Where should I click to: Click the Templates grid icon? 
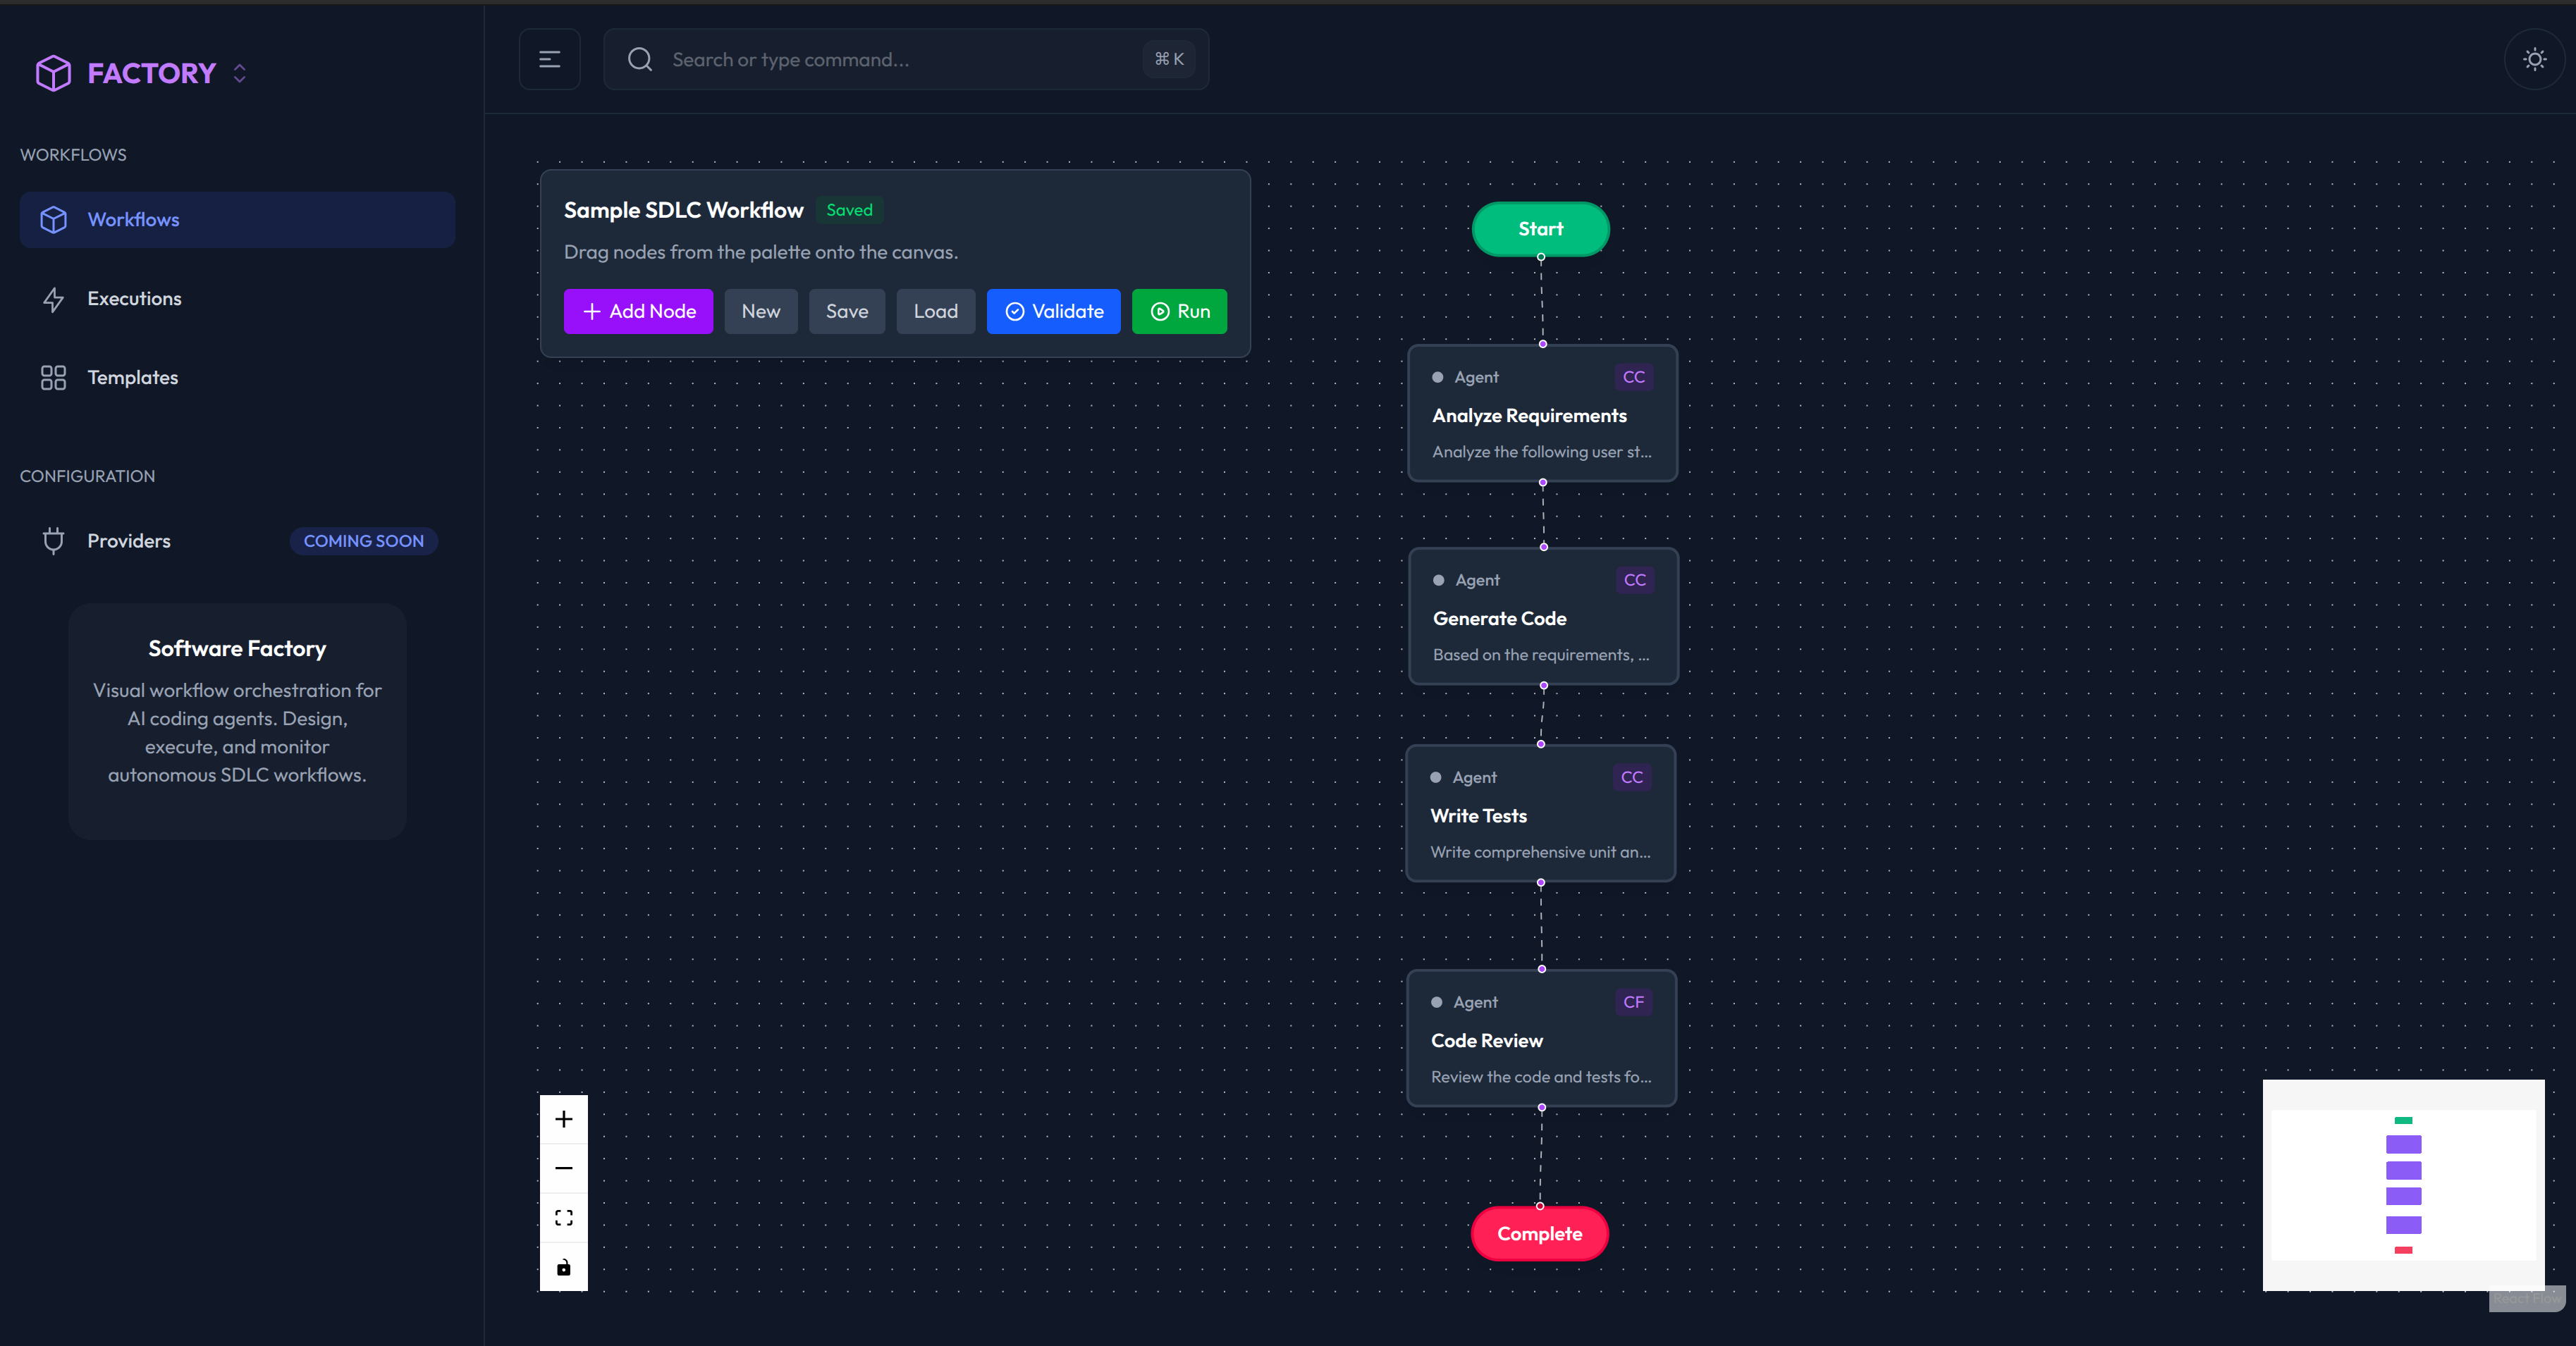(x=53, y=378)
